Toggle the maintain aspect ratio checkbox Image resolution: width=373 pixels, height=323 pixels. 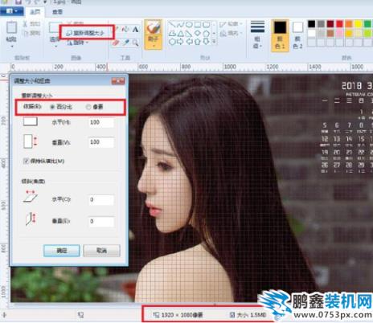26,161
